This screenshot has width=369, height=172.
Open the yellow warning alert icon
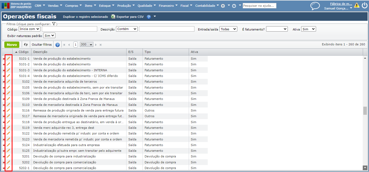[357, 5]
